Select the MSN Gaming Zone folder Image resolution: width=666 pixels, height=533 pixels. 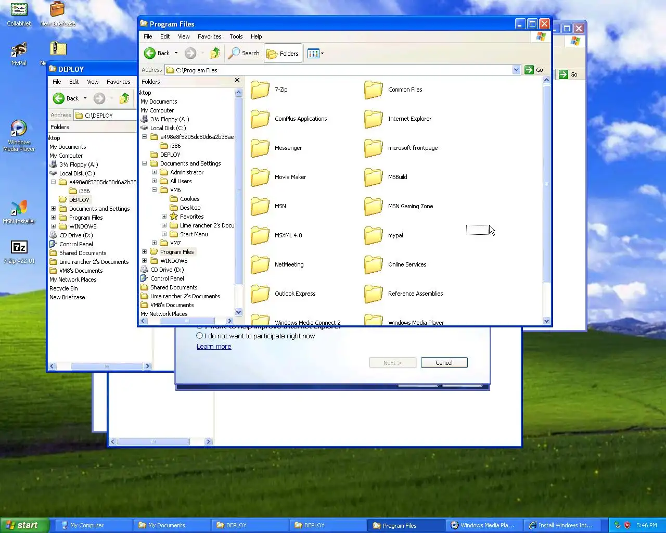click(x=399, y=206)
